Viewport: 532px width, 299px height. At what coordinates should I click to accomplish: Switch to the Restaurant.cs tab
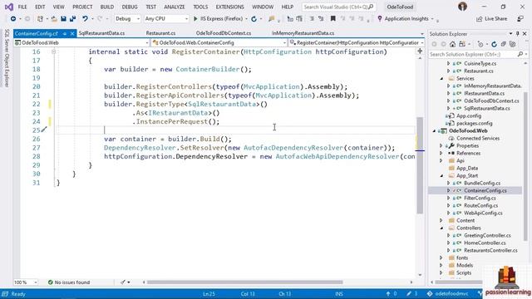tap(160, 33)
